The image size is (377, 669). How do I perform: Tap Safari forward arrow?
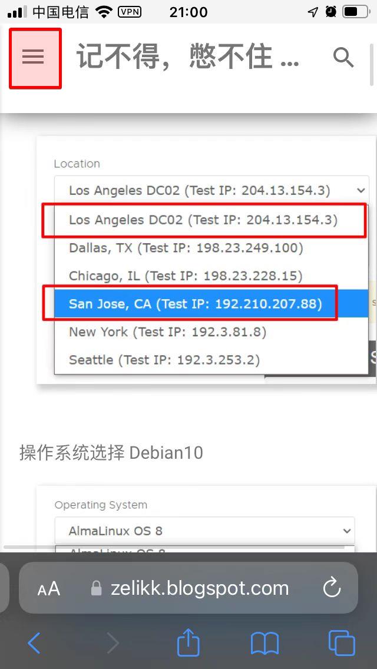coord(113,642)
